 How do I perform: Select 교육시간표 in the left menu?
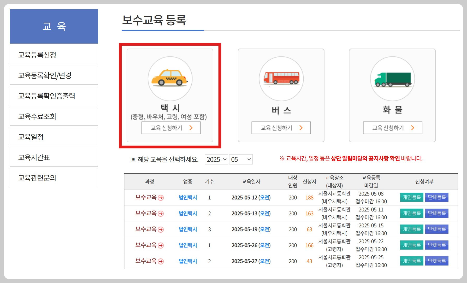pyautogui.click(x=54, y=157)
